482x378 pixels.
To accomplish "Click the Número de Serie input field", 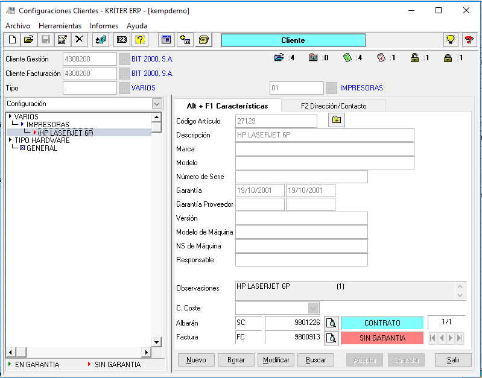I will point(302,177).
